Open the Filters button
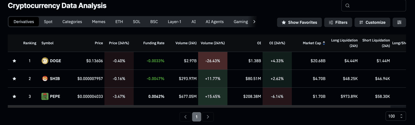This screenshot has height=125, width=415. pyautogui.click(x=338, y=22)
